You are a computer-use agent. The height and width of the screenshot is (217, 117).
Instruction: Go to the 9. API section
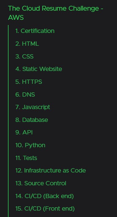coord(24,133)
